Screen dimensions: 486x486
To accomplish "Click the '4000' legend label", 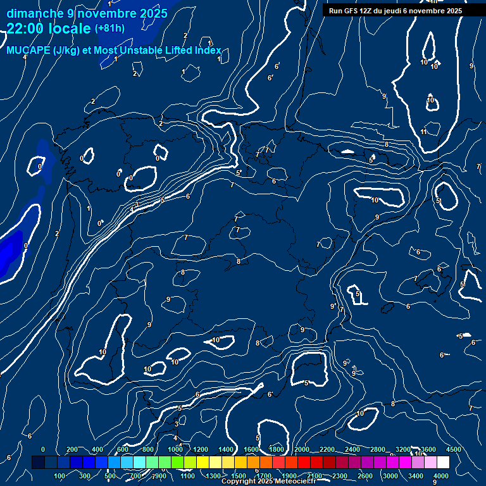I will (440, 476).
